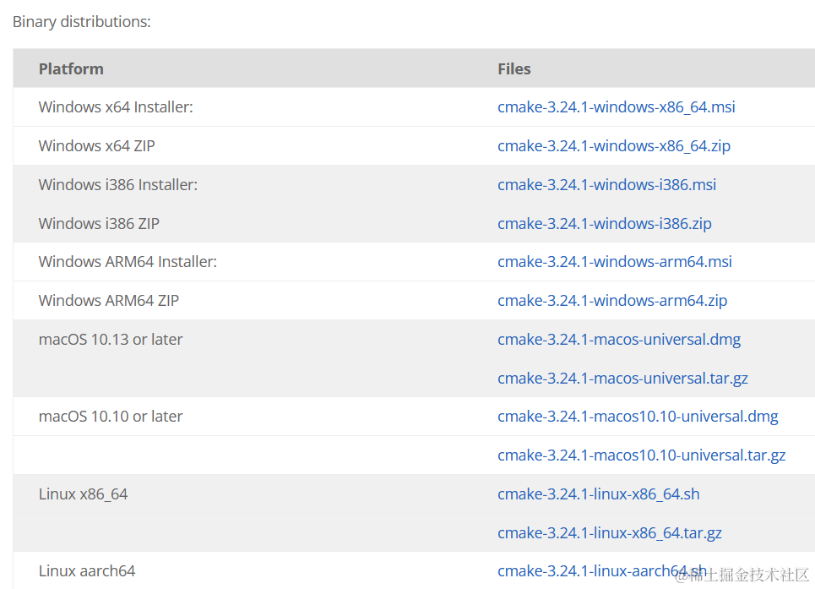Click cmake-3.24.1-macos10.10-universal.dmg link
815x589 pixels.
pyautogui.click(x=638, y=417)
